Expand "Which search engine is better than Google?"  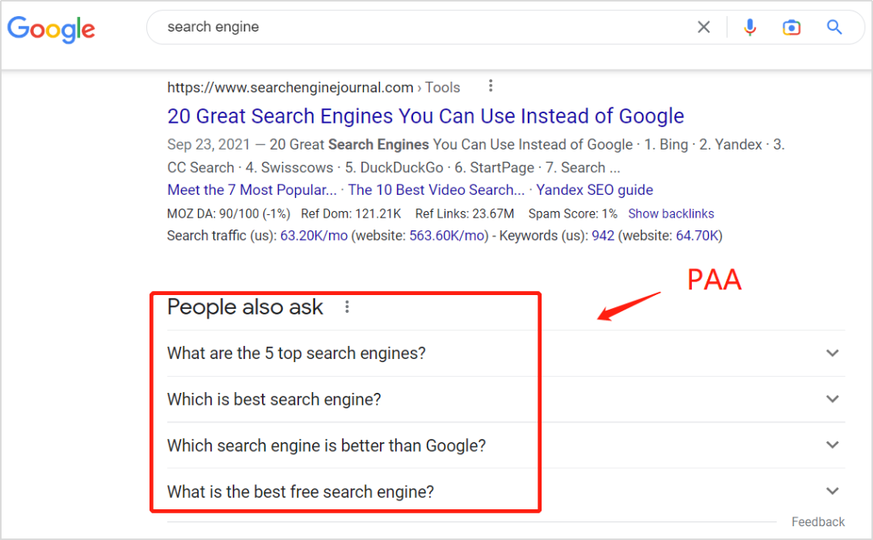point(833,445)
